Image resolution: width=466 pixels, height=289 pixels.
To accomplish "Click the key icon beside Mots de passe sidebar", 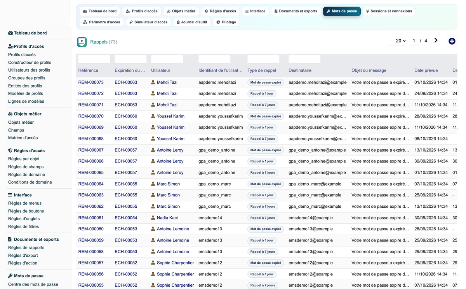I will click(10, 276).
